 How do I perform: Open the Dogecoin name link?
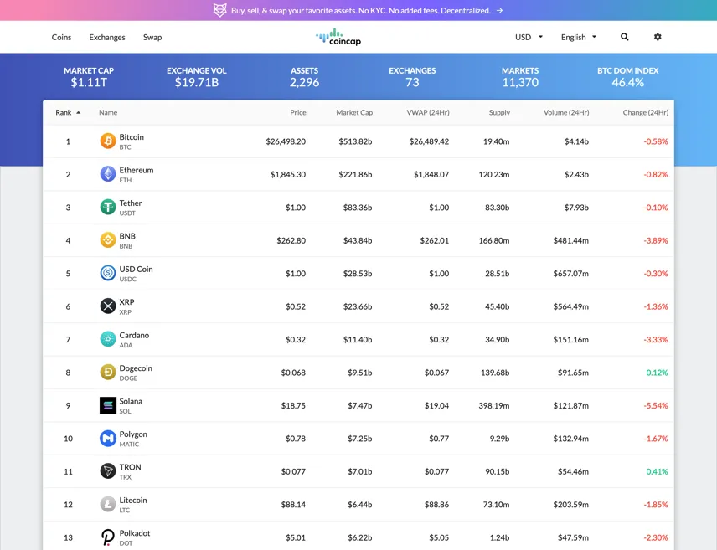click(136, 368)
